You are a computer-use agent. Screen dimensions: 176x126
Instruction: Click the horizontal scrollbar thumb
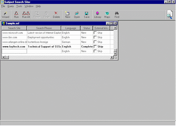click(x=7, y=57)
